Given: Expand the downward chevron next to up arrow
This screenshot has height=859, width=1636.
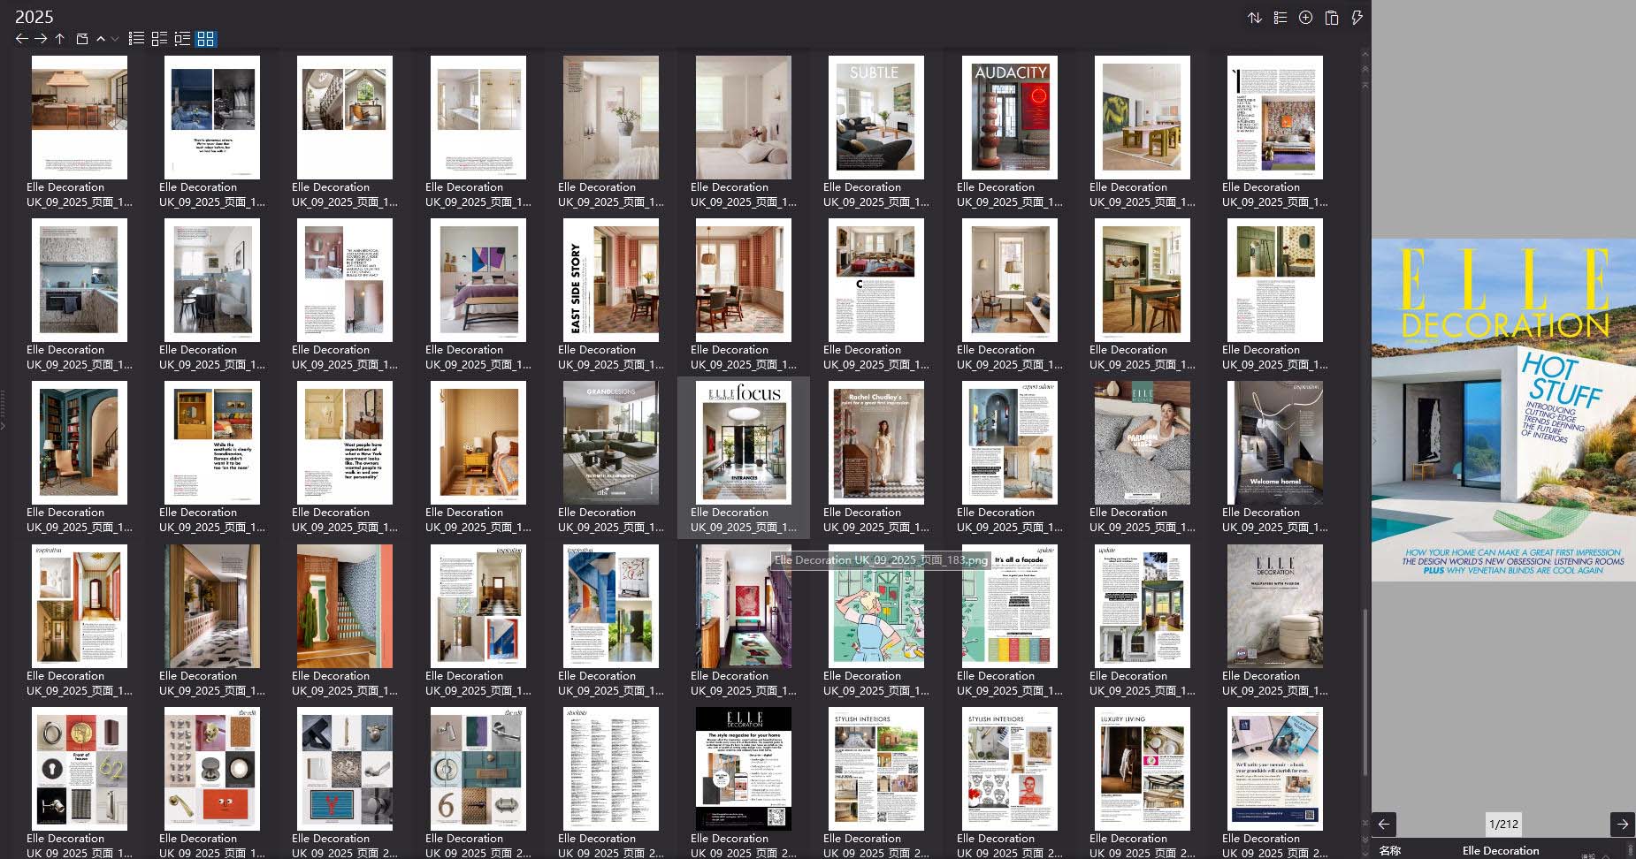Looking at the screenshot, I should [x=114, y=39].
